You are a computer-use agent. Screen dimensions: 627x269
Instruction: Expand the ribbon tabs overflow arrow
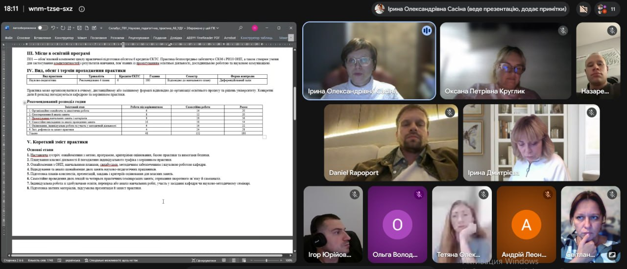pos(291,38)
